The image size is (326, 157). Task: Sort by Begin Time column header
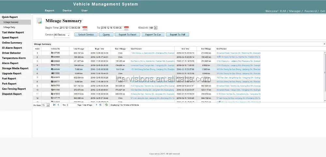[x=99, y=49]
